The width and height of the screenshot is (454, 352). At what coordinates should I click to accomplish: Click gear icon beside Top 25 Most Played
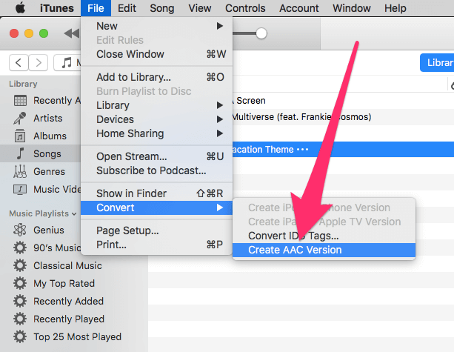tap(20, 336)
